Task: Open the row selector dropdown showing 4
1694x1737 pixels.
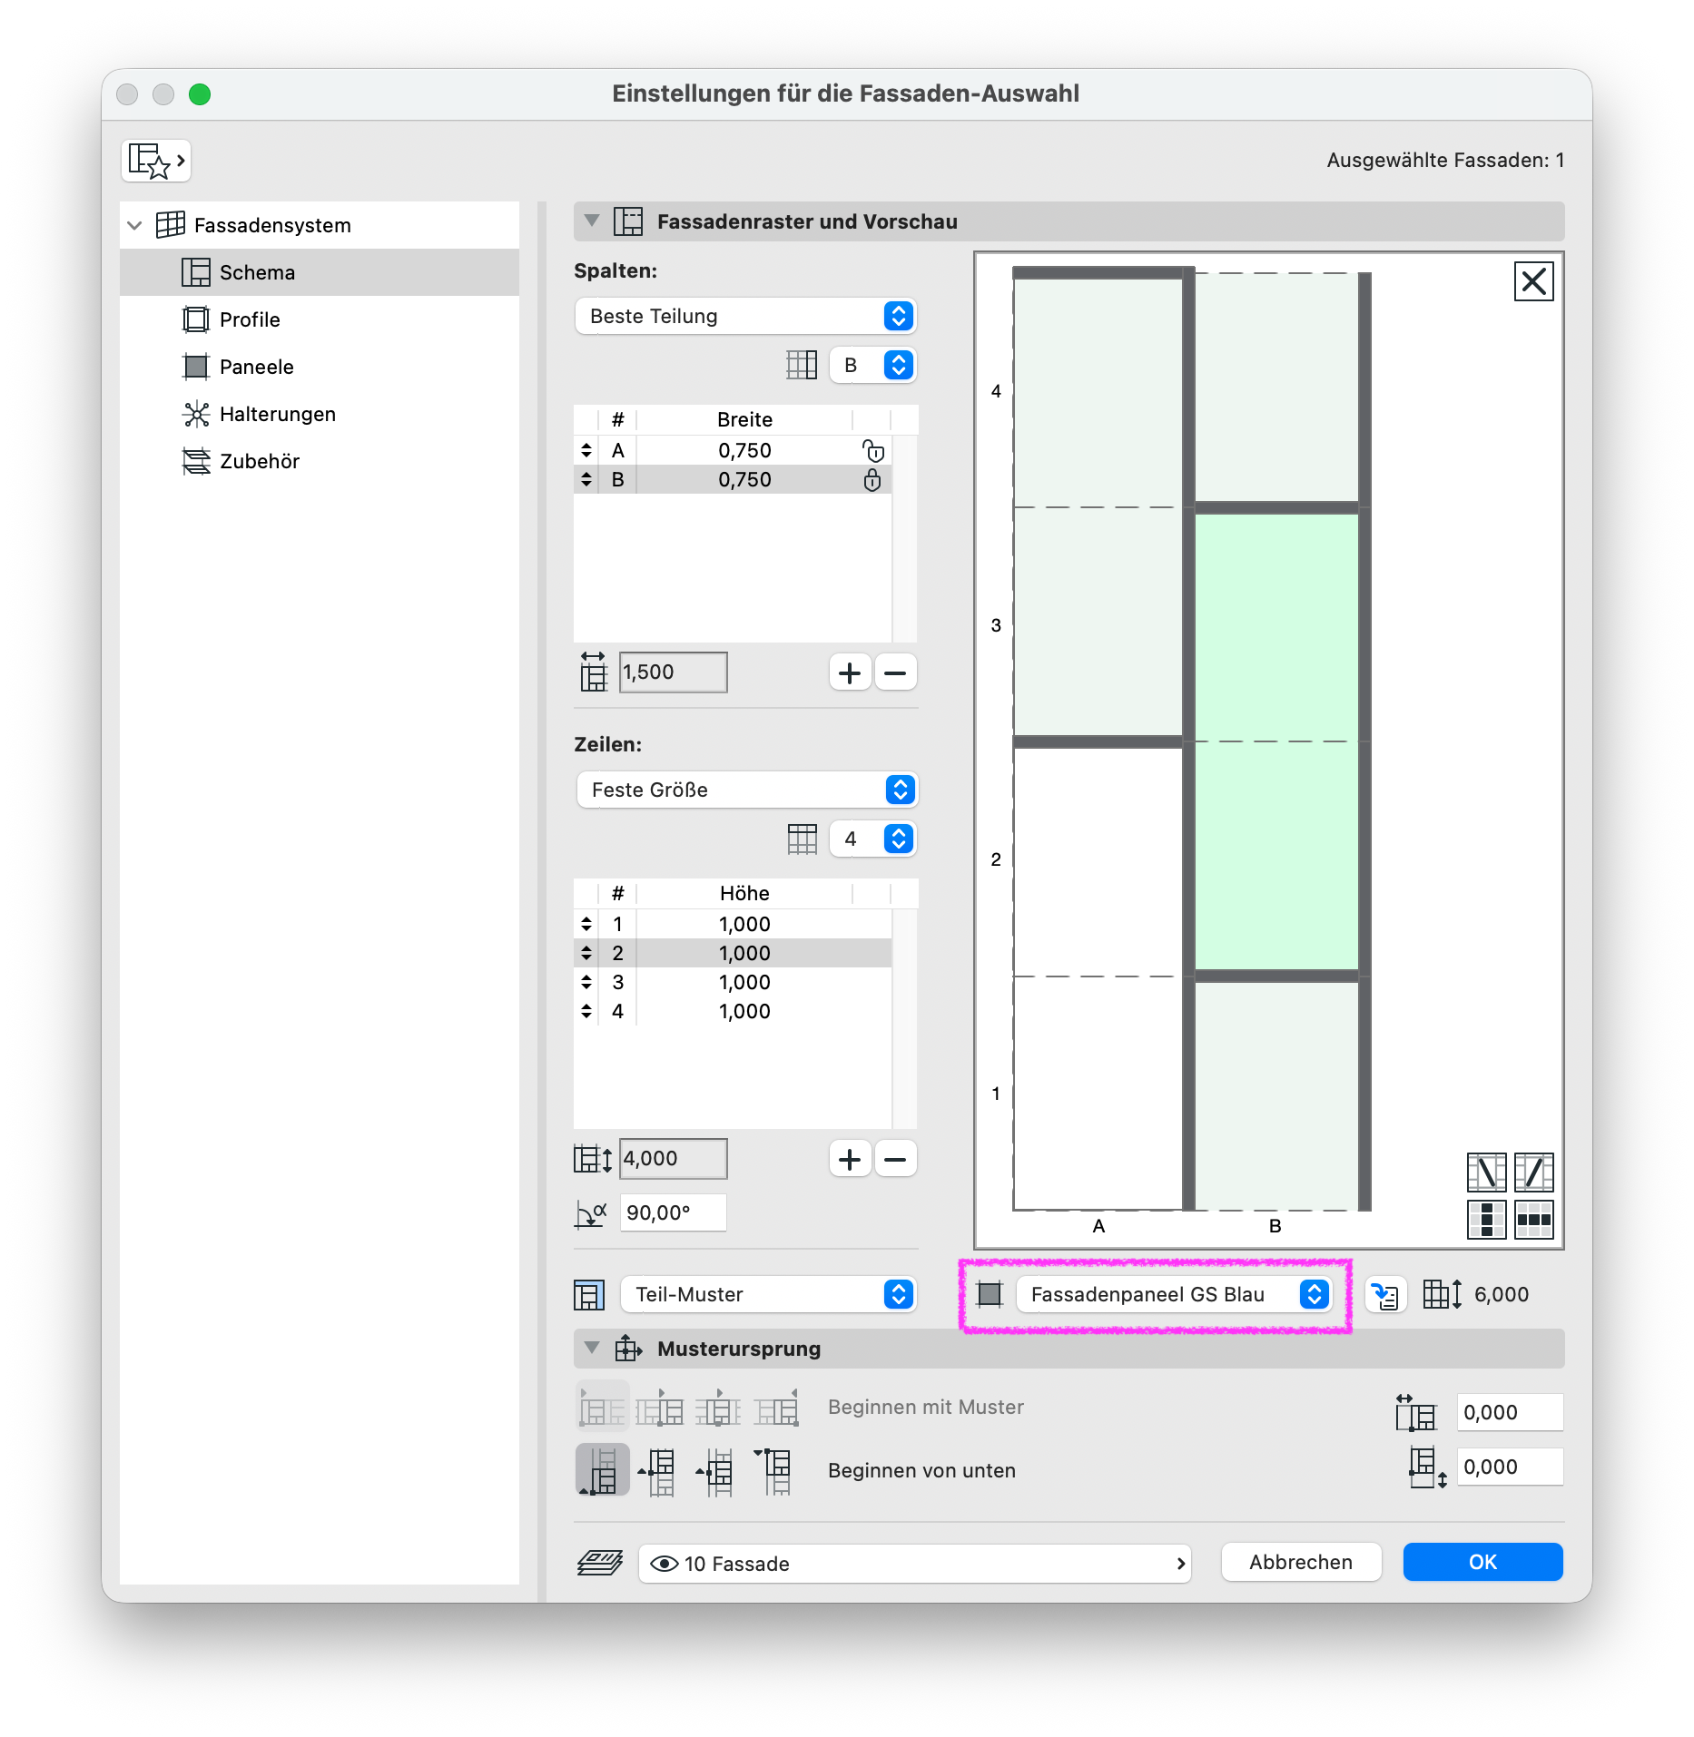Action: (872, 839)
